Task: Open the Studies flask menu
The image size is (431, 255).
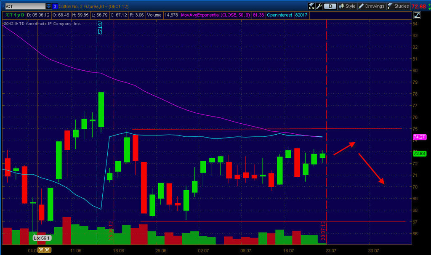Action: pyautogui.click(x=398, y=6)
